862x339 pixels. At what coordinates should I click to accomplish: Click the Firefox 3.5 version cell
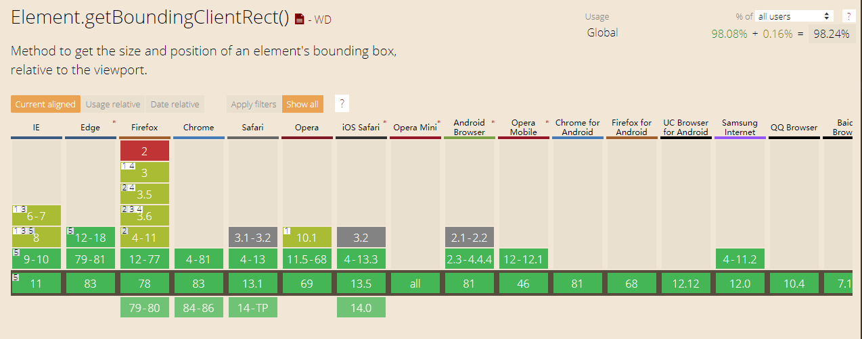click(144, 194)
